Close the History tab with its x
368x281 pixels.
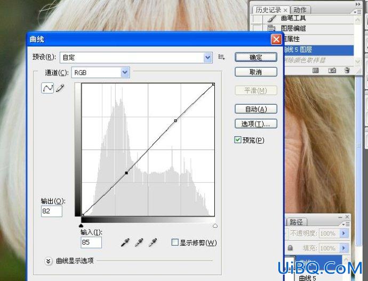pyautogui.click(x=285, y=10)
